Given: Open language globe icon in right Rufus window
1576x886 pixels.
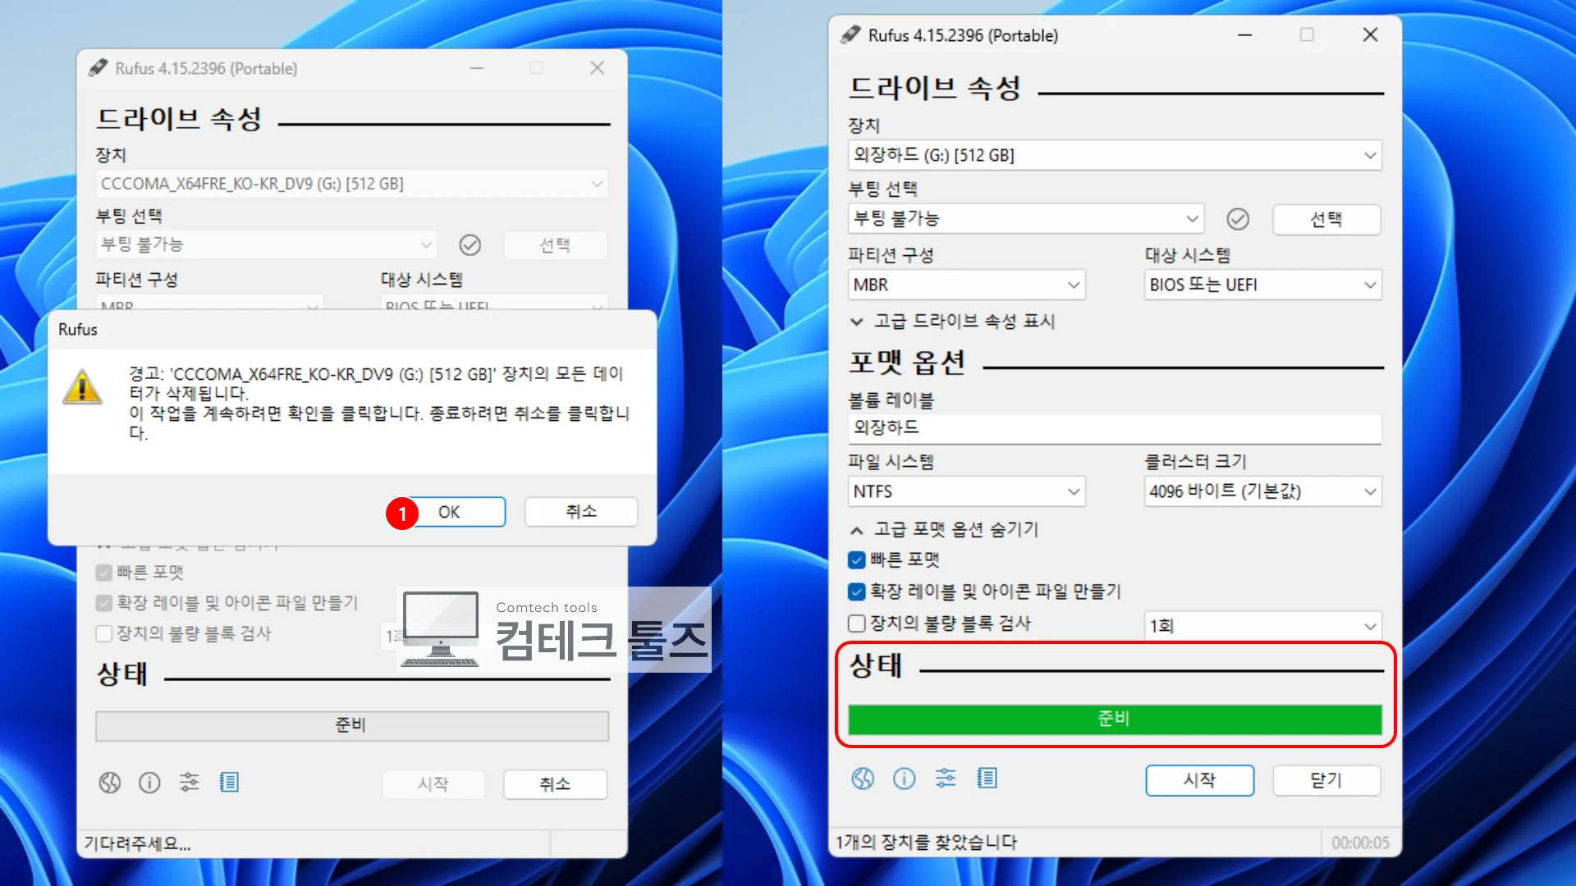Looking at the screenshot, I should (x=863, y=779).
